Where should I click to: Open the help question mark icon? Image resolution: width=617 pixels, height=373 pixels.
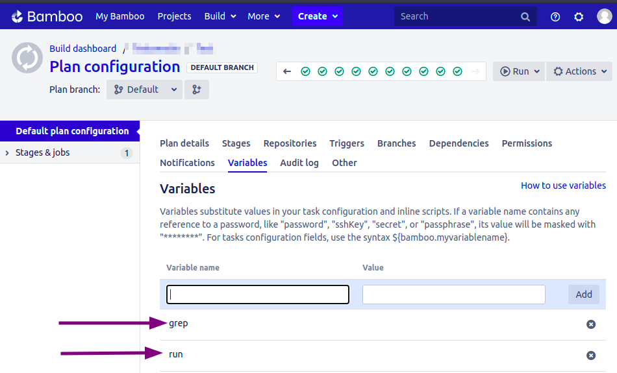click(555, 17)
